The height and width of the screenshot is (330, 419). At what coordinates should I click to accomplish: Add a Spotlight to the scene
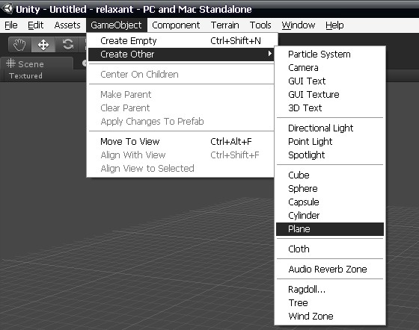point(330,155)
